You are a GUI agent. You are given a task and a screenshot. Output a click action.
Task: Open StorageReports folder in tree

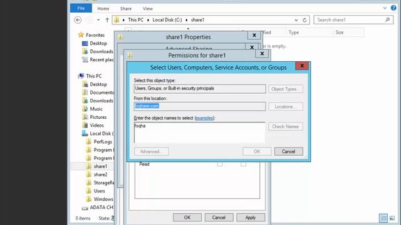pos(104,182)
